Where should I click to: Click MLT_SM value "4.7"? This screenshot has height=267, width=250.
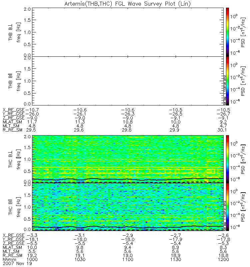tap(223, 126)
